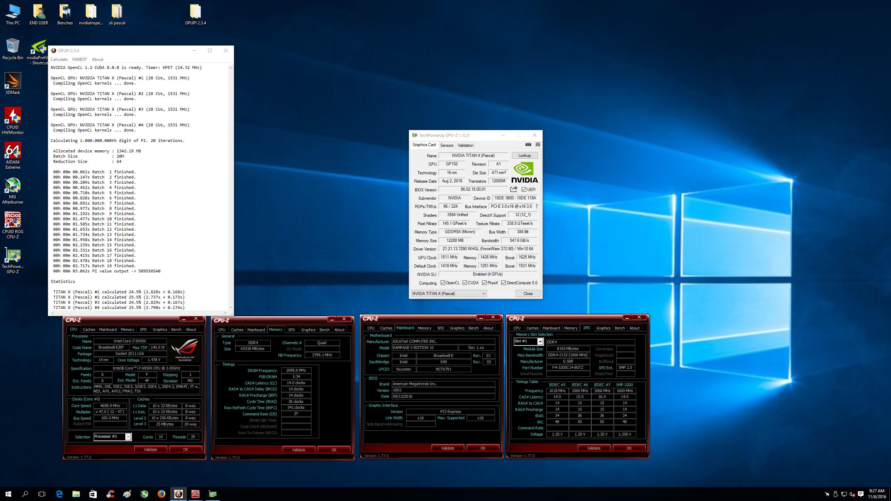
Task: Click the BIOS Version field 86.02.15.00.01
Action: point(473,189)
